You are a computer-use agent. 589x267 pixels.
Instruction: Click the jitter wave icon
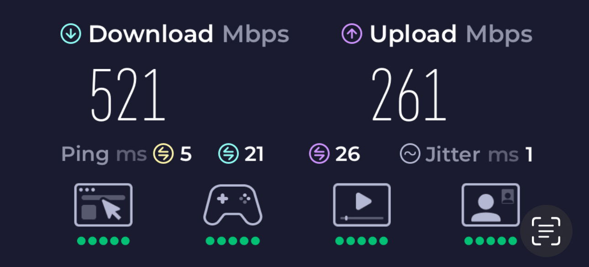click(410, 154)
